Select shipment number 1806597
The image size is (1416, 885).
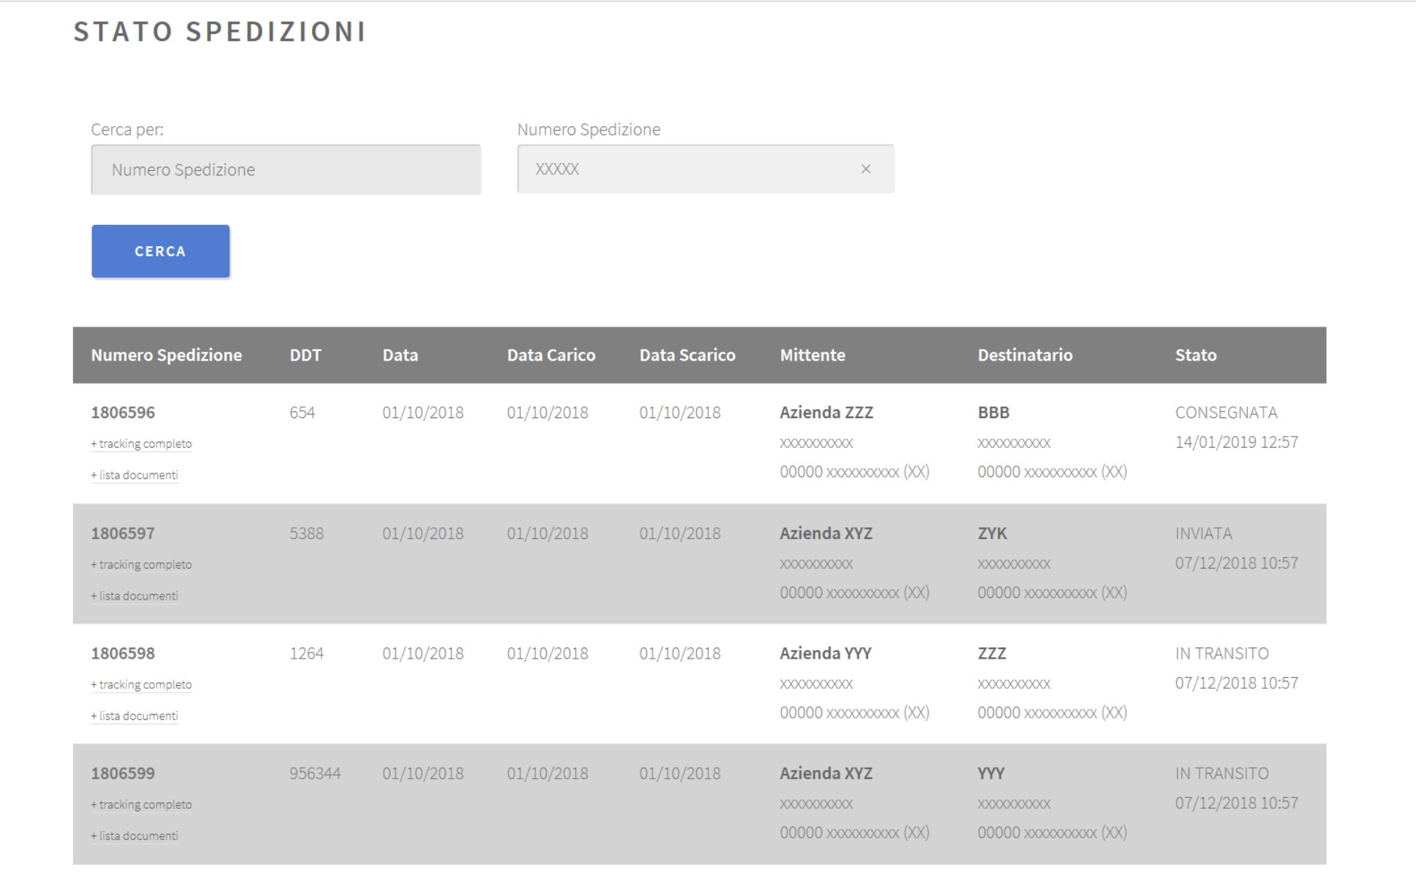coord(123,534)
